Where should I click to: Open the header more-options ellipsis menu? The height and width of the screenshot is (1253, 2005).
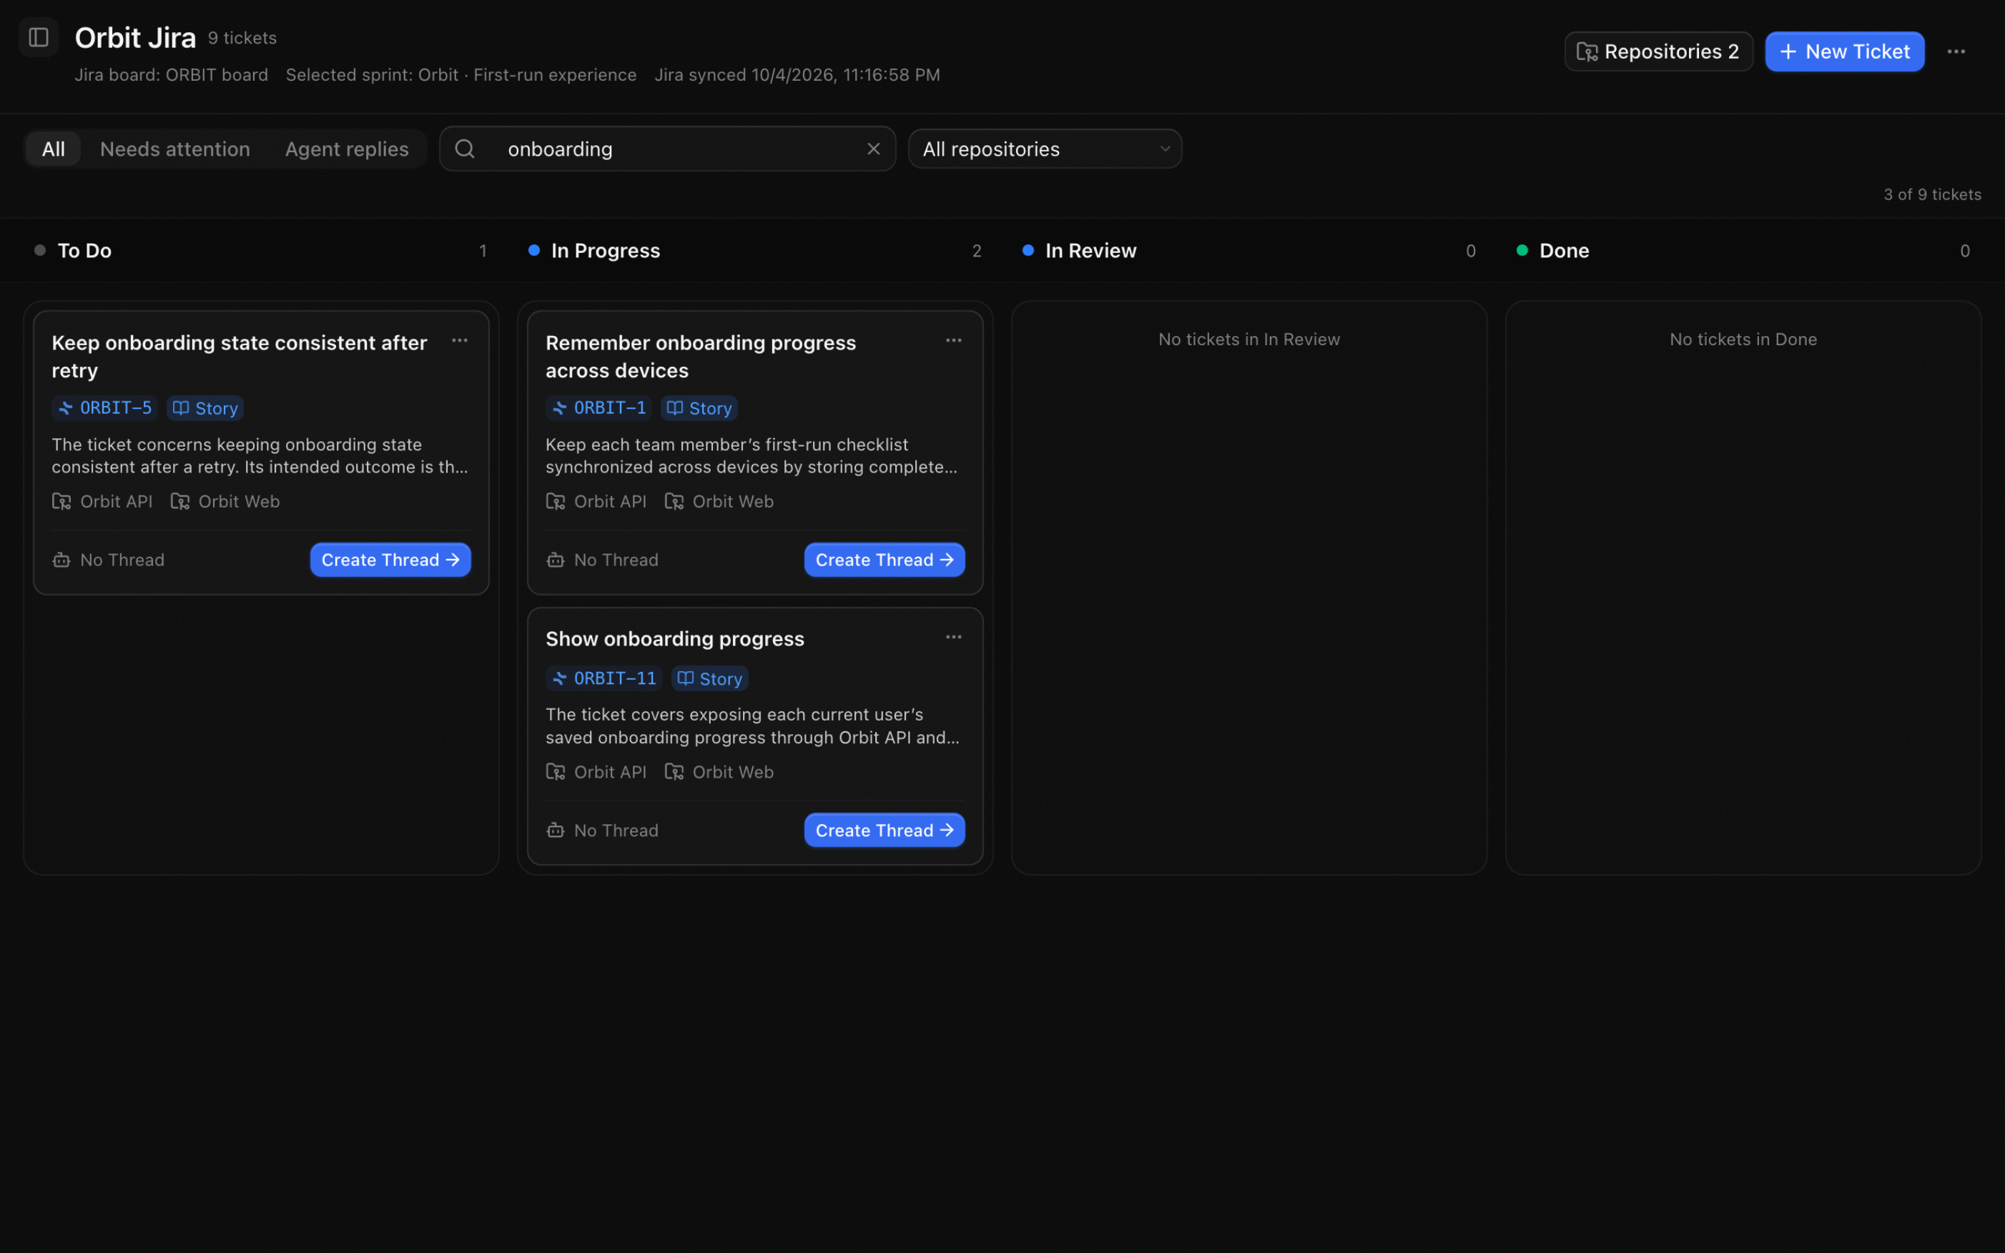click(x=1956, y=51)
